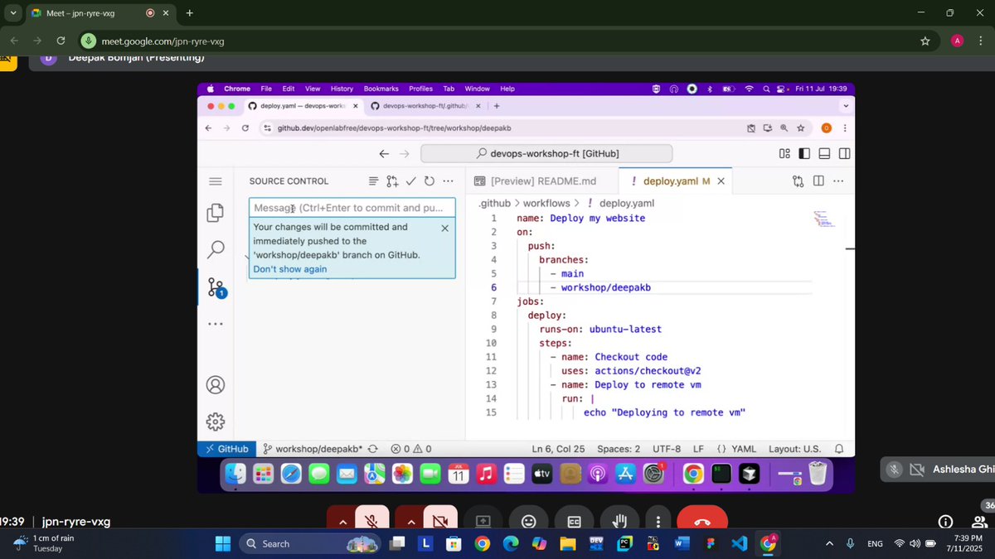Click the editor minimap

824,219
